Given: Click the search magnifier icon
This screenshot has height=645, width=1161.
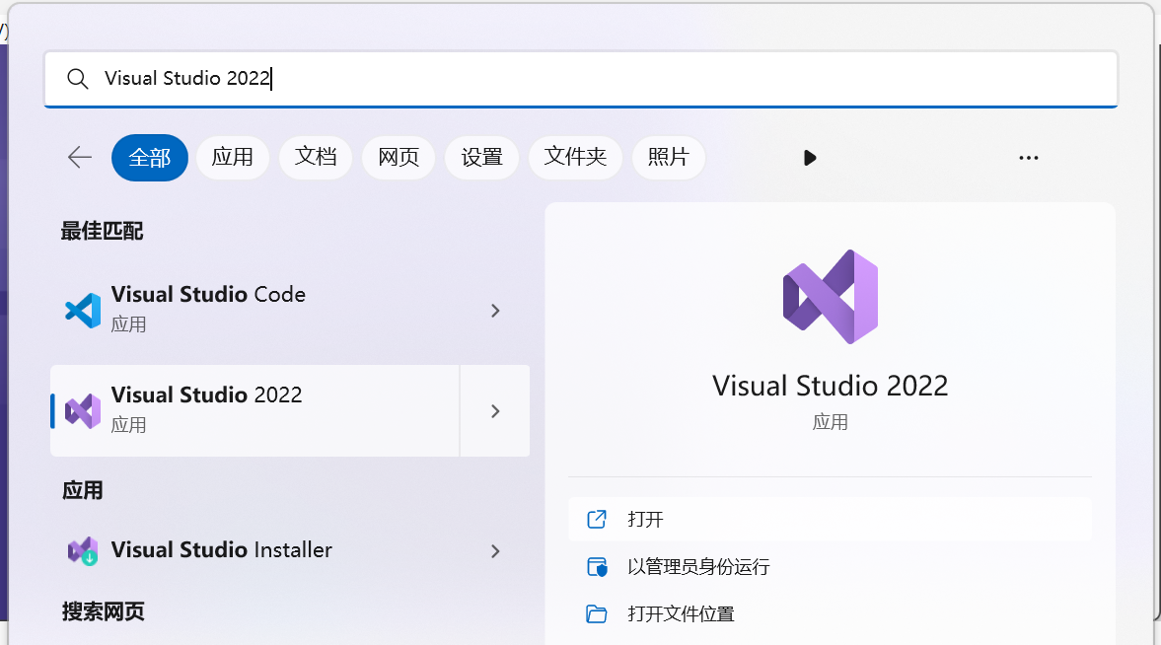Looking at the screenshot, I should (x=78, y=79).
